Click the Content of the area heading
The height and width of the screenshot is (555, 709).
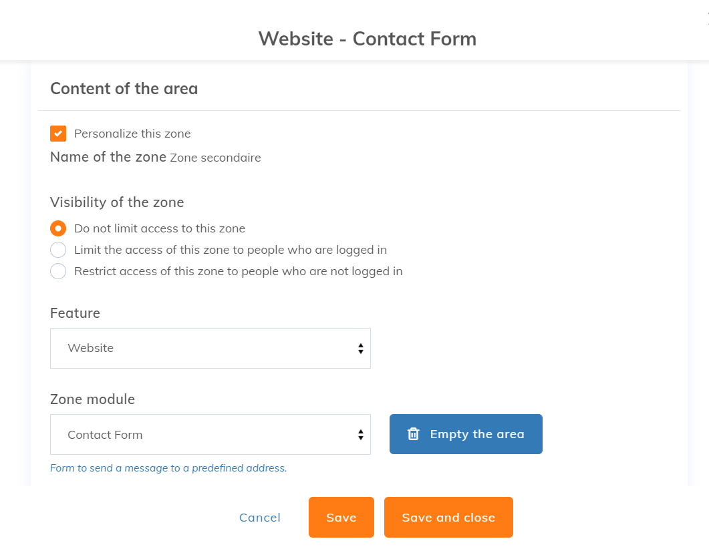coord(124,89)
